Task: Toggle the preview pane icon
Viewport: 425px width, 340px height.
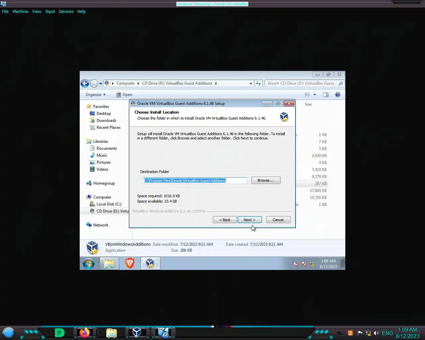Action: [325, 95]
